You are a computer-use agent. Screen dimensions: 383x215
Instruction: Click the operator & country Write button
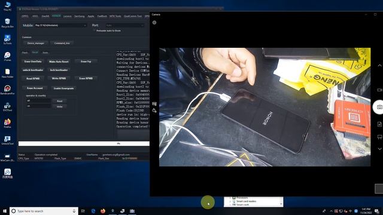[60, 106]
